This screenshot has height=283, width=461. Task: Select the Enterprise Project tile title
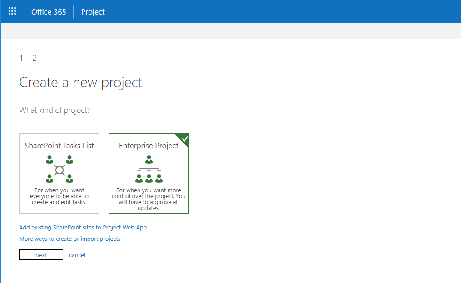(149, 146)
